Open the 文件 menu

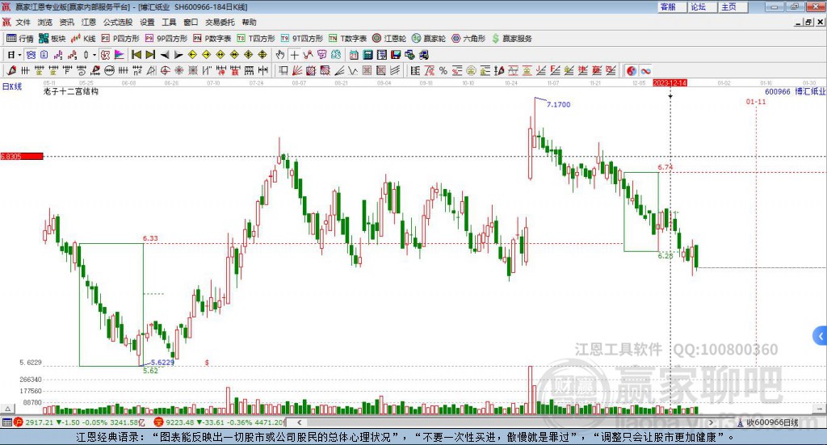tap(23, 22)
